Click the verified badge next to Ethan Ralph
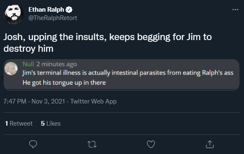 [69, 10]
